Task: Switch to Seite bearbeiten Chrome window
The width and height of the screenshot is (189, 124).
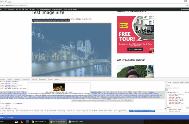Action: tap(40, 122)
